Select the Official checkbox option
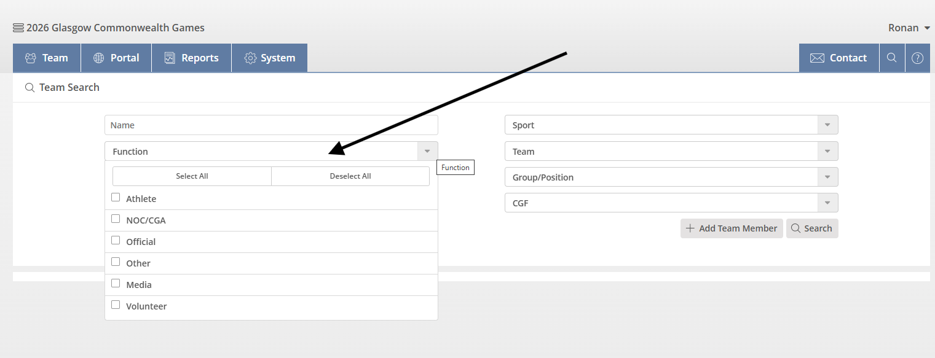This screenshot has height=358, width=935. click(x=116, y=241)
